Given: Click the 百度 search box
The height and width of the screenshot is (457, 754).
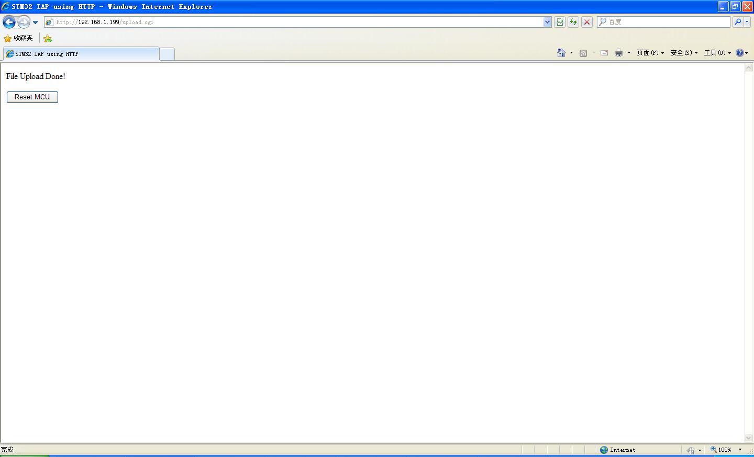Looking at the screenshot, I should (663, 22).
